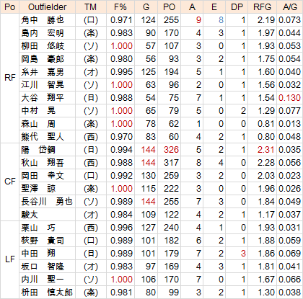This screenshot has width=303, height=299.
Task: Click player name 長谷川 勇也
Action: [47, 202]
